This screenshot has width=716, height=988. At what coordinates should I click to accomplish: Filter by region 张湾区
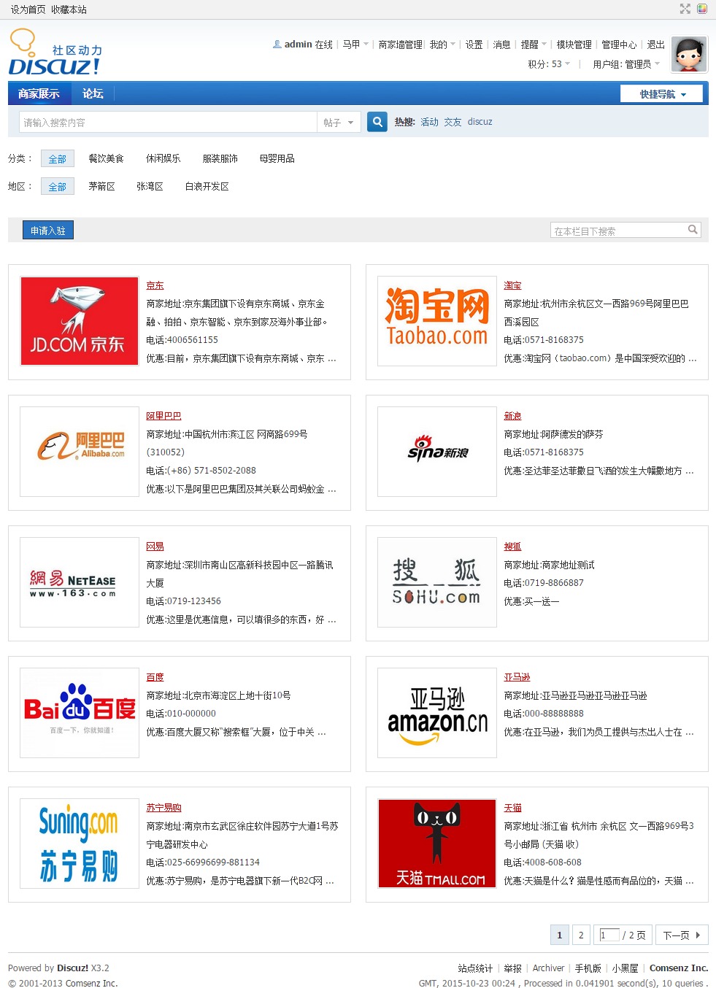(x=150, y=187)
